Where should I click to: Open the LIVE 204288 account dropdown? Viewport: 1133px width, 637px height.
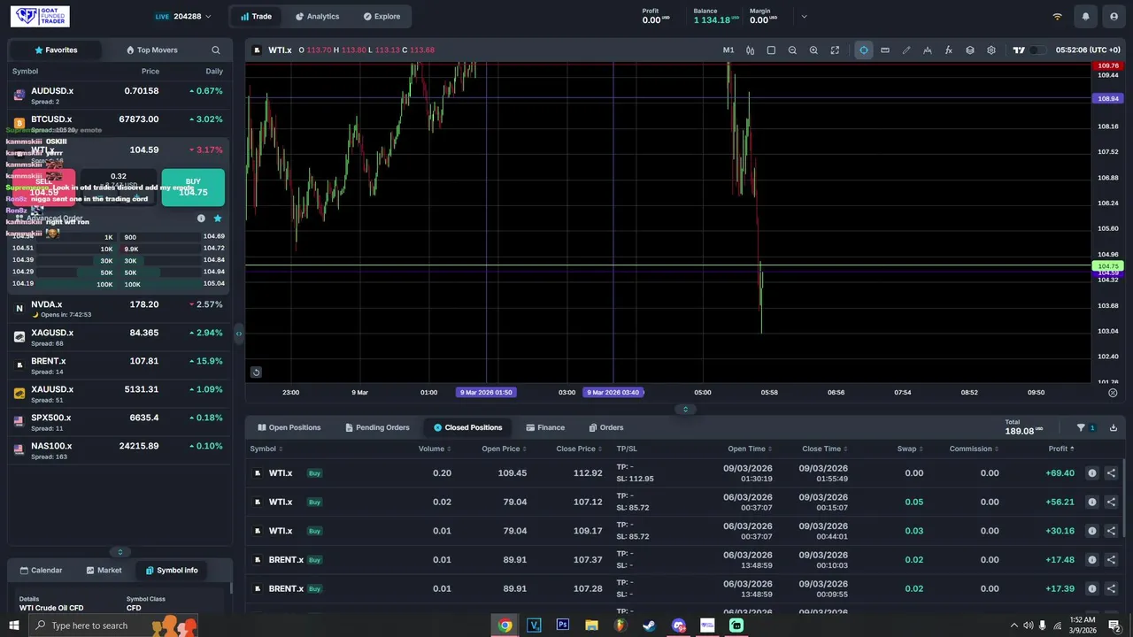coord(183,17)
